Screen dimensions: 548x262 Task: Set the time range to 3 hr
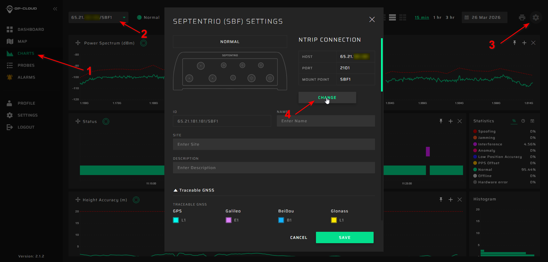(x=450, y=17)
